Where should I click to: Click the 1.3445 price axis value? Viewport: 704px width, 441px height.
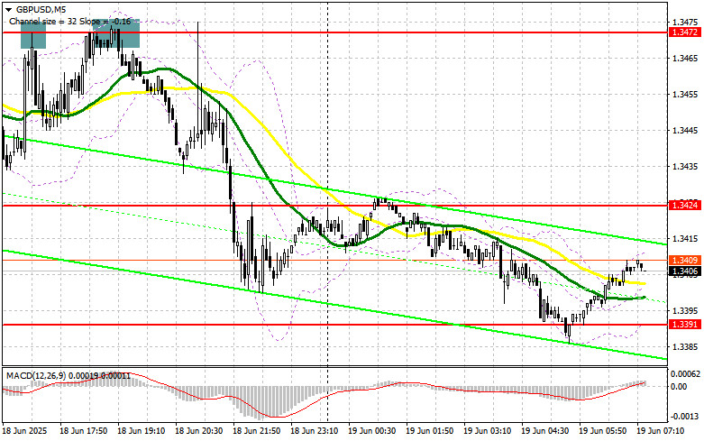click(686, 130)
